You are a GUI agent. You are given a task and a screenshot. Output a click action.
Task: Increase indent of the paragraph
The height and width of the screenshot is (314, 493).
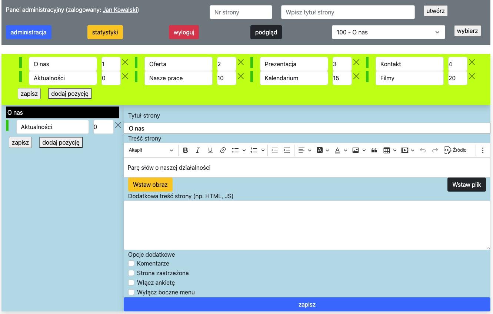click(x=287, y=150)
